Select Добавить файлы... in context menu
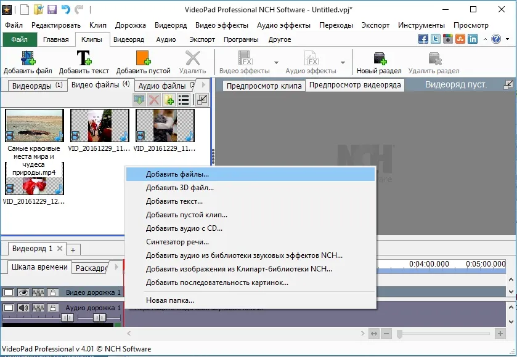This screenshot has height=357, width=517. pyautogui.click(x=251, y=174)
